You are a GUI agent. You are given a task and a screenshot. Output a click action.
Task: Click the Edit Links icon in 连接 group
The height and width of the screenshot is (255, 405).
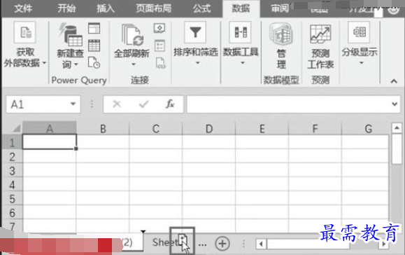point(160,63)
